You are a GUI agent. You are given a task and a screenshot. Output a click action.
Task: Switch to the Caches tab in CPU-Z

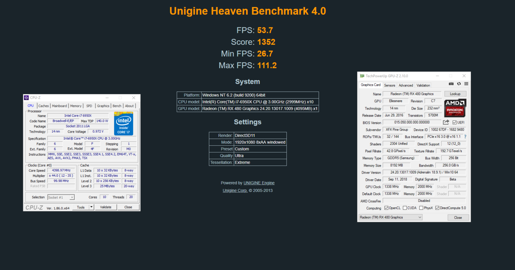43,106
